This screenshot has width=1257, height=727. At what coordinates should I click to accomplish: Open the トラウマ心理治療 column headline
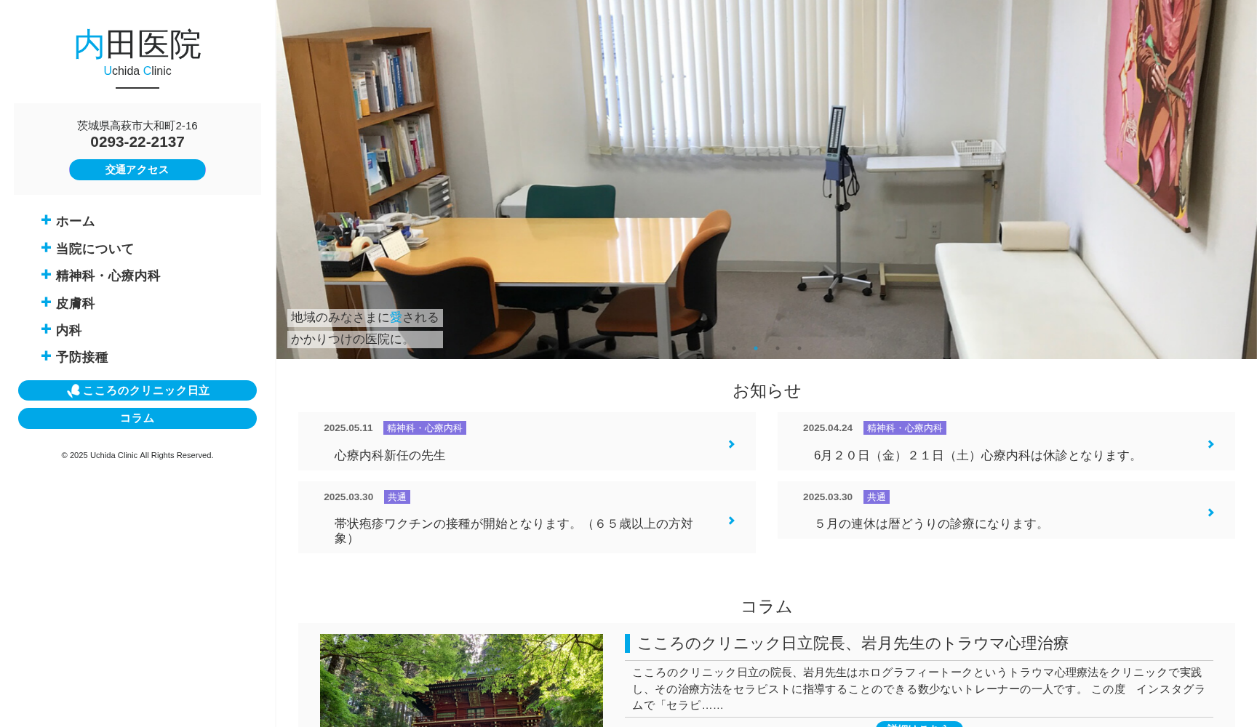coord(855,643)
